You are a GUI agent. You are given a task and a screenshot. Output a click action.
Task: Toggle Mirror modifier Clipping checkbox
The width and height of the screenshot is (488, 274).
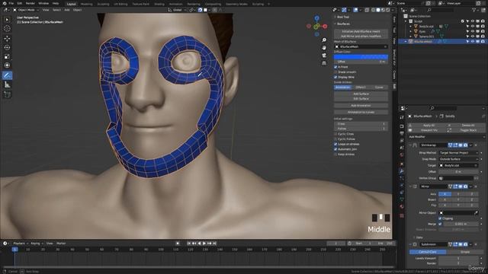(x=440, y=218)
